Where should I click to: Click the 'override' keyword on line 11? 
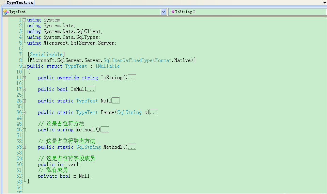68,78
